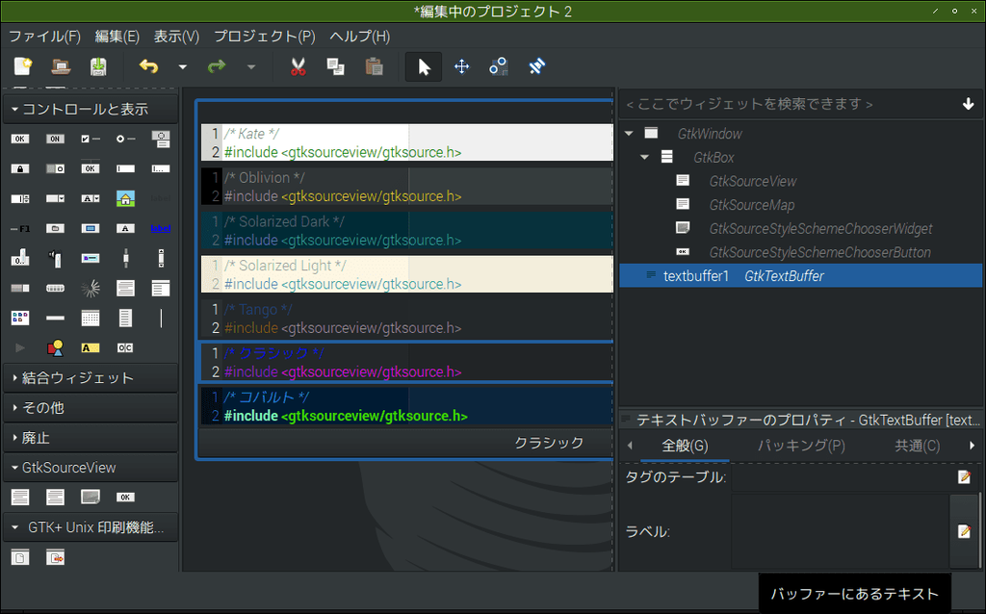Pick the Calendar widget icon

click(91, 318)
